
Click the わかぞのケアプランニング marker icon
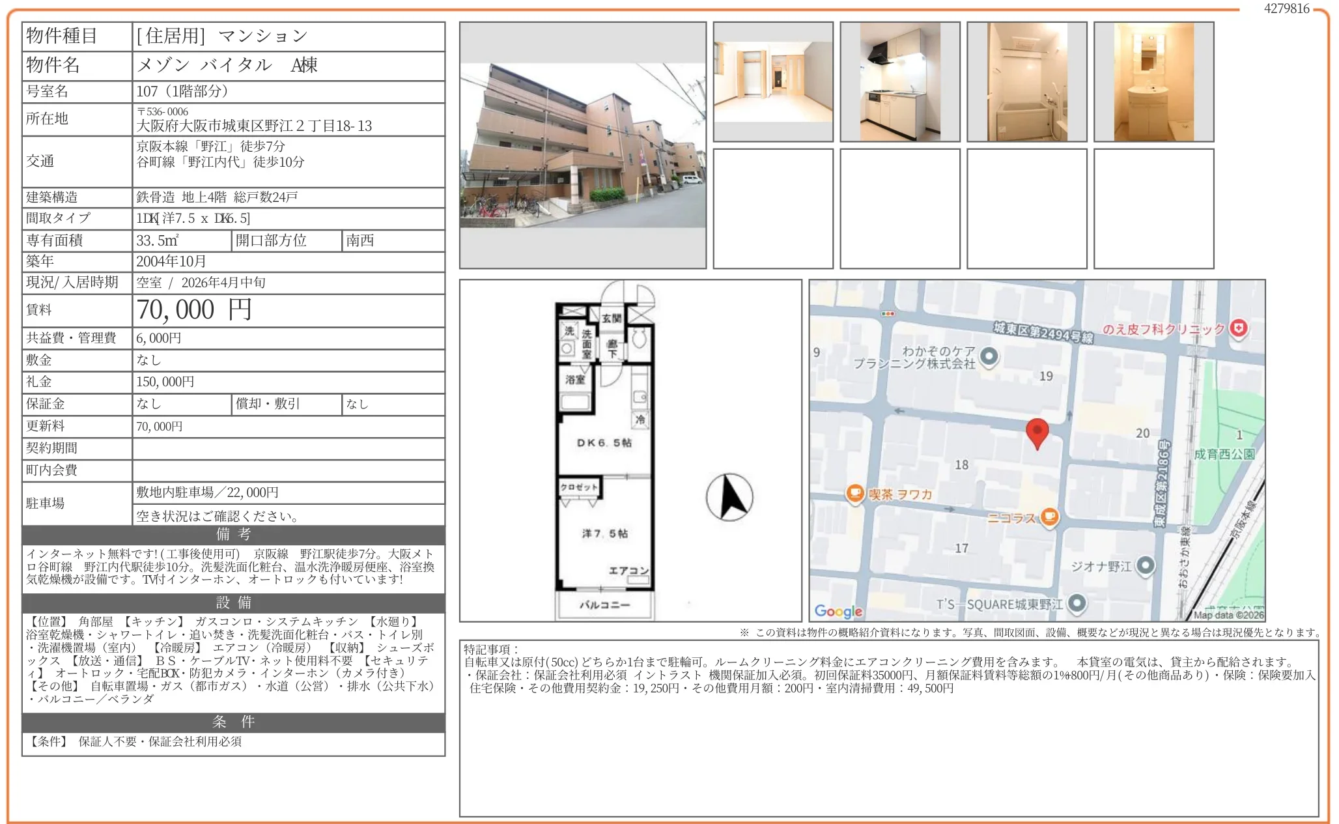(x=989, y=356)
